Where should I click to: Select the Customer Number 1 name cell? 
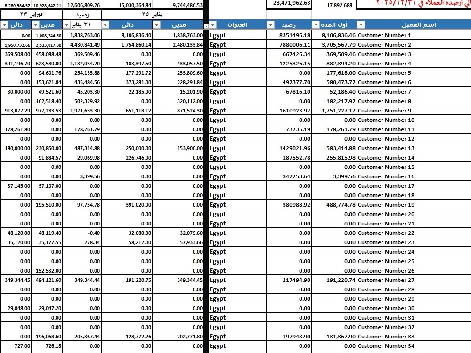coord(414,35)
